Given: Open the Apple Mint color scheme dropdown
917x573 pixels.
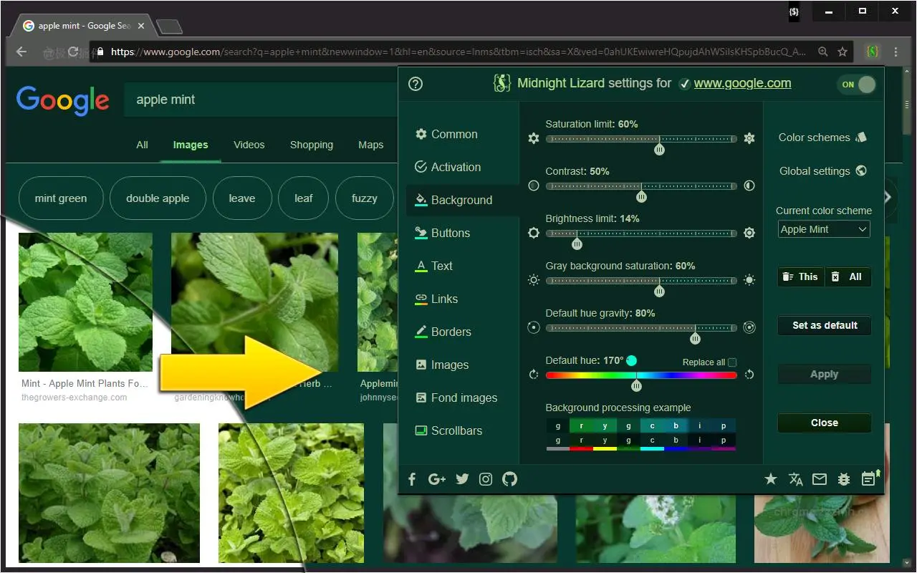Looking at the screenshot, I should coord(823,228).
